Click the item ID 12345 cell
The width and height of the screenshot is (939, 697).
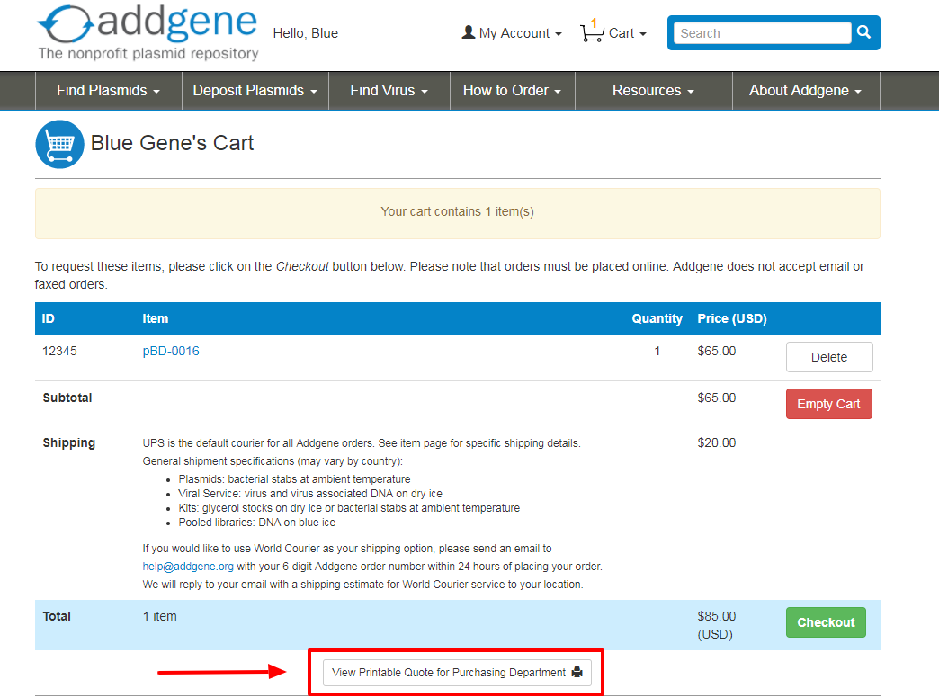click(59, 351)
